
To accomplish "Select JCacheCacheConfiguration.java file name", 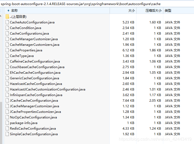I will tap(34, 101).
